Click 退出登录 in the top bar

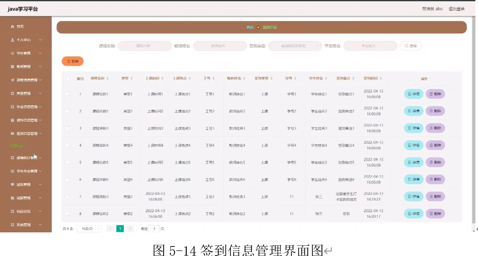[456, 9]
